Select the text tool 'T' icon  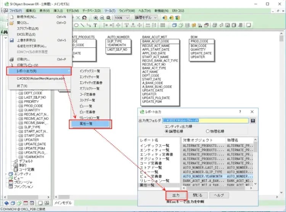point(95,25)
